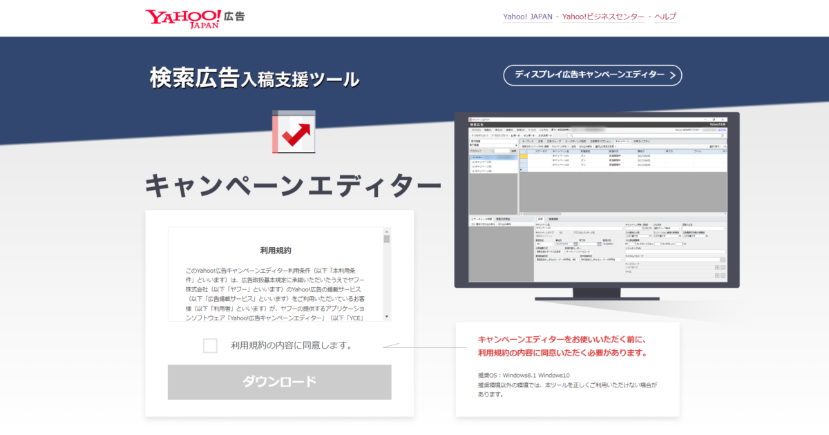829x435 pixels.
Task: Open the ヘルプ link
Action: [665, 17]
